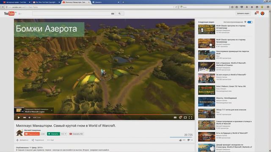The height and width of the screenshot is (152, 271).
Task: Open Firefox hamburger menu
Action: [x=268, y=7]
